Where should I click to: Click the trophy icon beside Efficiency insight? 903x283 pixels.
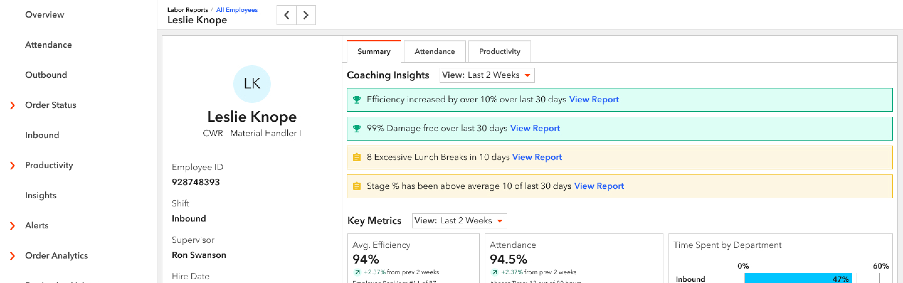point(356,99)
